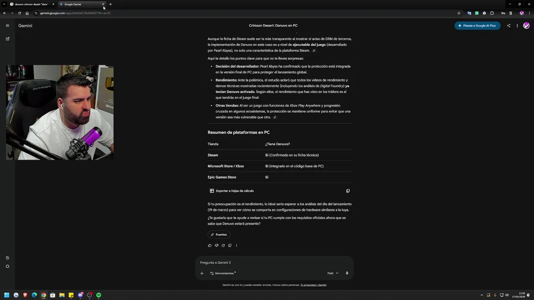Click the Epic Games Store table cell
This screenshot has height=300, width=534.
point(222,177)
